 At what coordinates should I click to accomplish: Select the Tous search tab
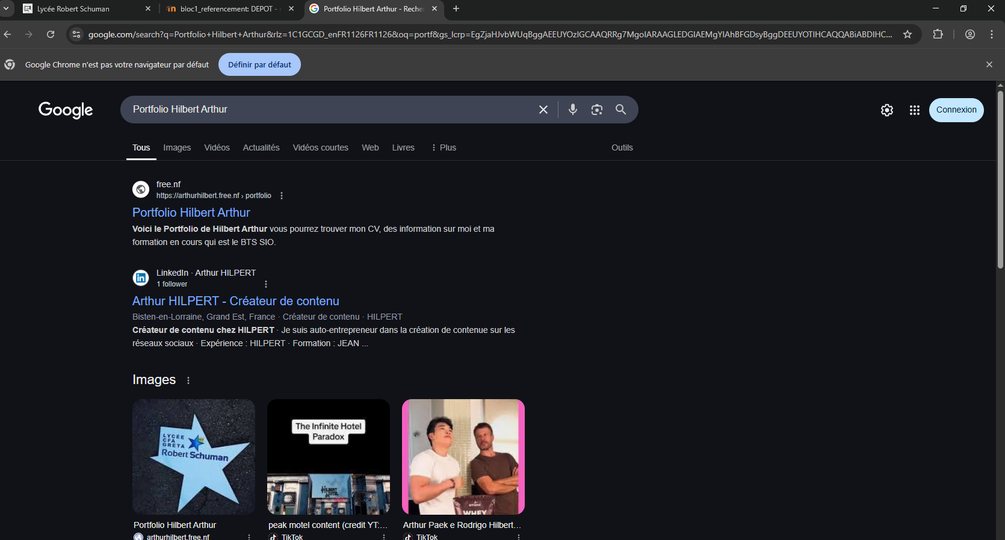click(141, 147)
